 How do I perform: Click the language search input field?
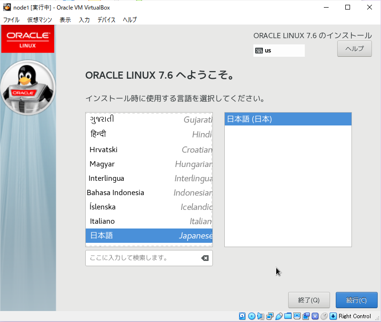149,258
